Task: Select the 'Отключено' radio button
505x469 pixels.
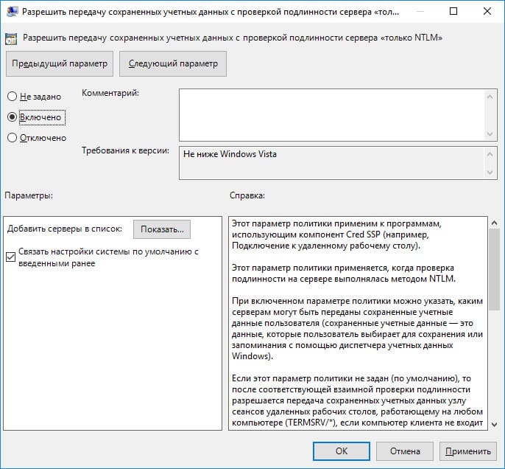Action: click(x=12, y=137)
